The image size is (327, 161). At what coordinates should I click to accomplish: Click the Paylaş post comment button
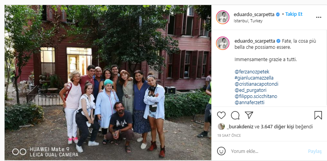[315, 151]
